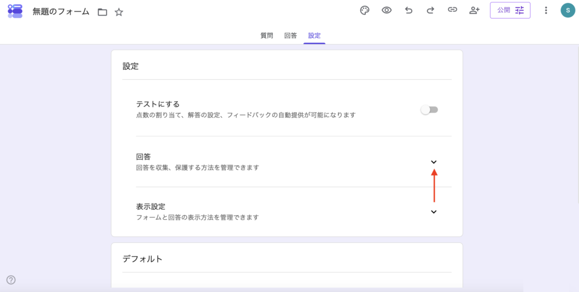Select the 設定 tab

314,36
